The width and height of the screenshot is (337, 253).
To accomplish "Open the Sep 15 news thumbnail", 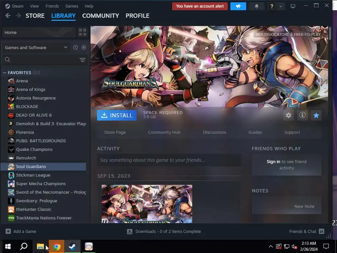I will coord(147,204).
